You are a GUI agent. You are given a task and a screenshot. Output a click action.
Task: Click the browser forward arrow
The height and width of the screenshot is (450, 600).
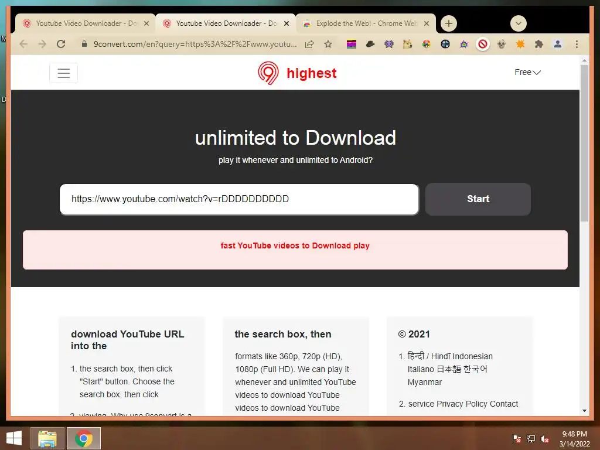[x=42, y=44]
